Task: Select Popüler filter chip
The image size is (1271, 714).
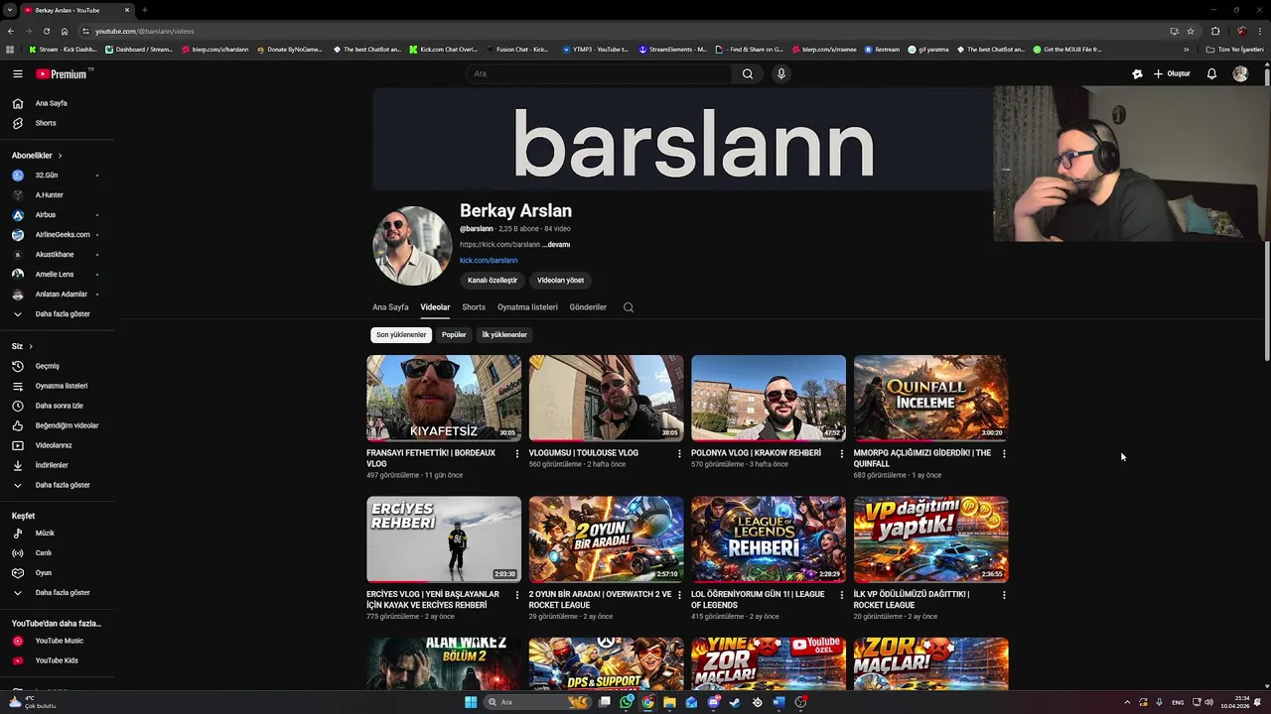Action: (454, 335)
